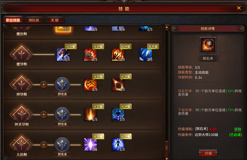
Task: Select the purple crystal burst skill icon
Action: (x=91, y=144)
